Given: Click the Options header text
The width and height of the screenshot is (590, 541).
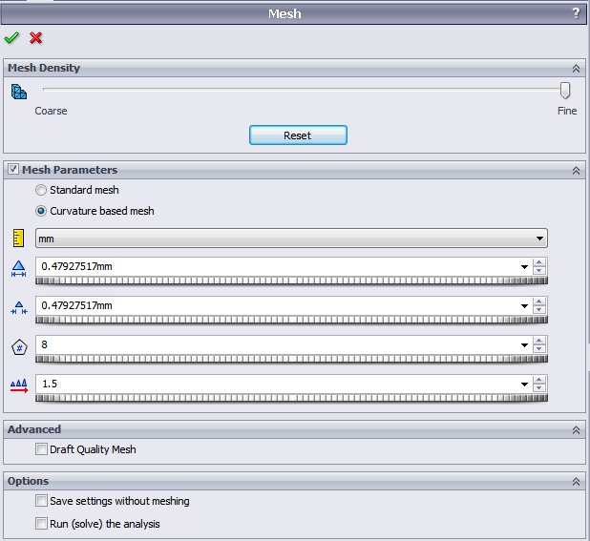Looking at the screenshot, I should pyautogui.click(x=29, y=481).
